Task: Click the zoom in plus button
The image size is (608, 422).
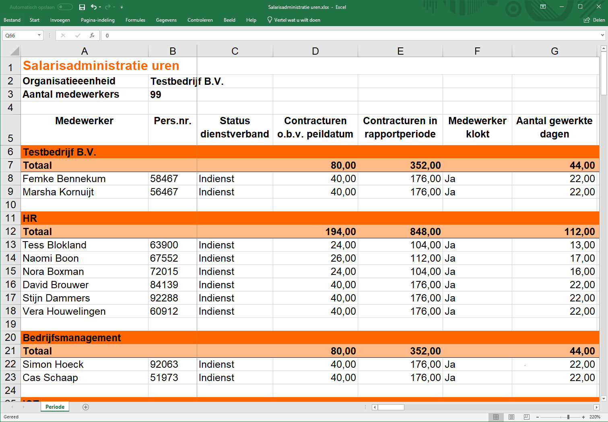Action: coord(583,417)
